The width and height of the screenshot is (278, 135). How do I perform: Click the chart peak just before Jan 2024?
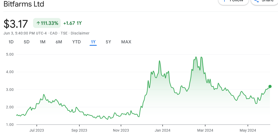pos(159,61)
